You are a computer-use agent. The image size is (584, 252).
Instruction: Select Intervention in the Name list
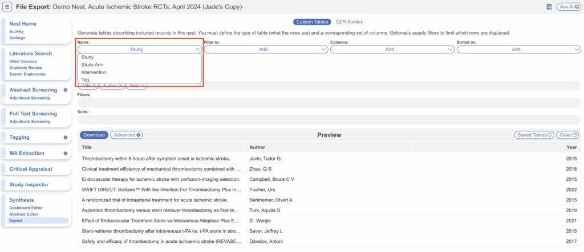(94, 72)
